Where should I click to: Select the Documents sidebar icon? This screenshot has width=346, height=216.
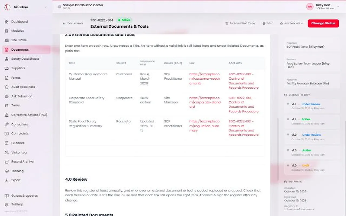(7, 50)
